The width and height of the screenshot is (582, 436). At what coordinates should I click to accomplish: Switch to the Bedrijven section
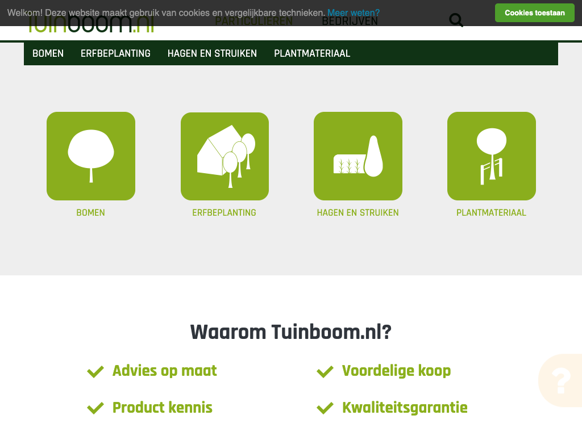coord(350,21)
